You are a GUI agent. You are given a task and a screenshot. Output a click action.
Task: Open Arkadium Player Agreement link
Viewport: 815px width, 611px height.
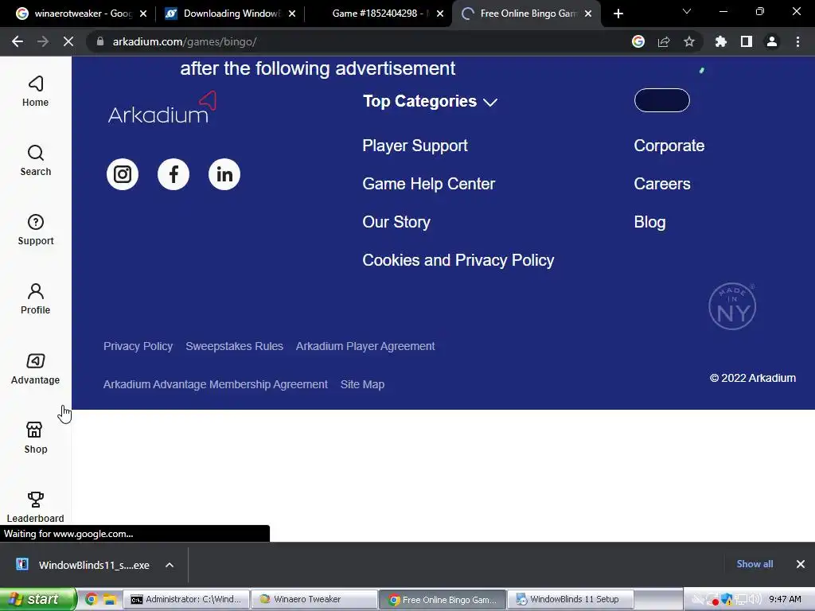pos(365,346)
